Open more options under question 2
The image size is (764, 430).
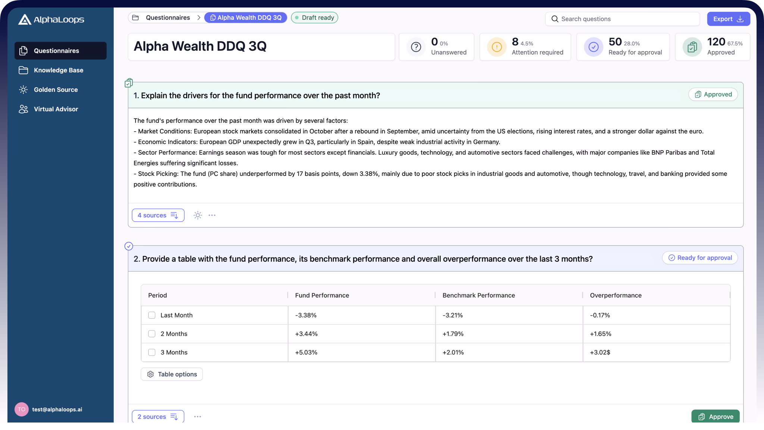pyautogui.click(x=198, y=417)
